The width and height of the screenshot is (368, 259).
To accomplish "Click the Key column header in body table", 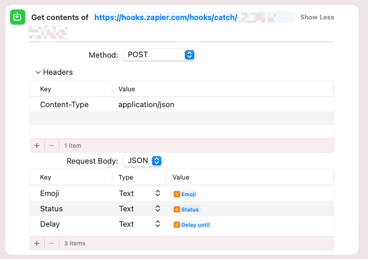I will pyautogui.click(x=45, y=177).
